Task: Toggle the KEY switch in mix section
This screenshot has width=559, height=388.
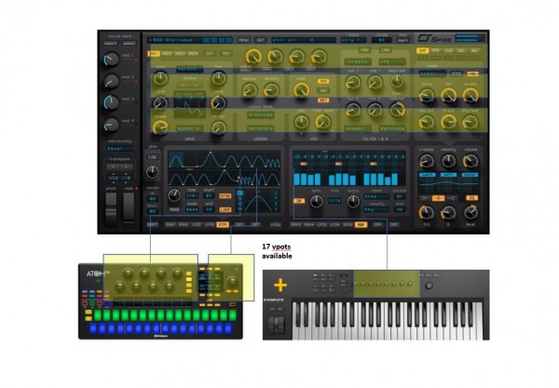Action: pyautogui.click(x=323, y=100)
